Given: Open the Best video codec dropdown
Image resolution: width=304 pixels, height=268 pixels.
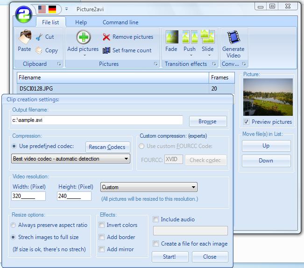Looking at the screenshot, I should pos(71,159).
